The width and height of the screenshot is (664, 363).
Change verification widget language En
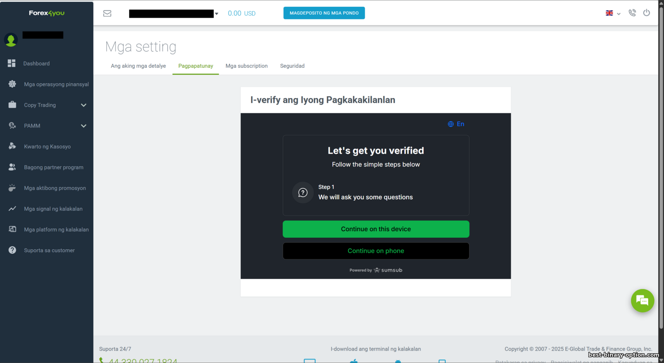click(x=456, y=124)
